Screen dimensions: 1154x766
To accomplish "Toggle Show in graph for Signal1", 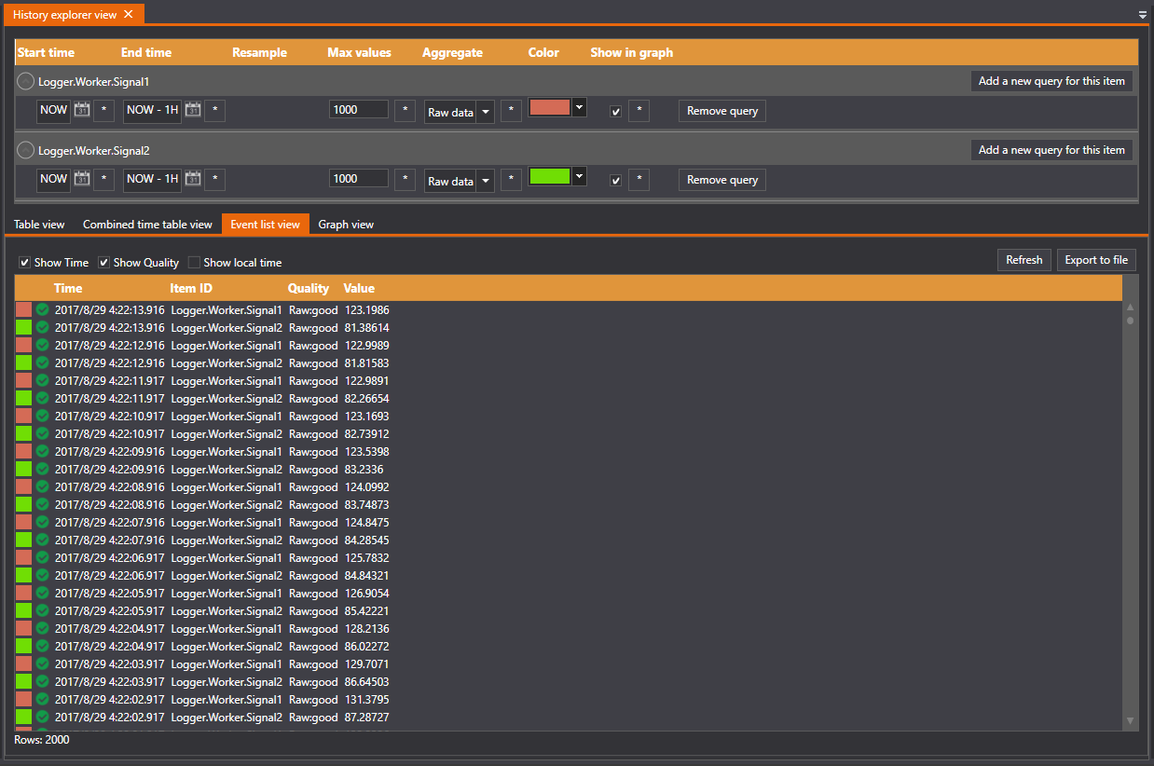I will pyautogui.click(x=615, y=112).
